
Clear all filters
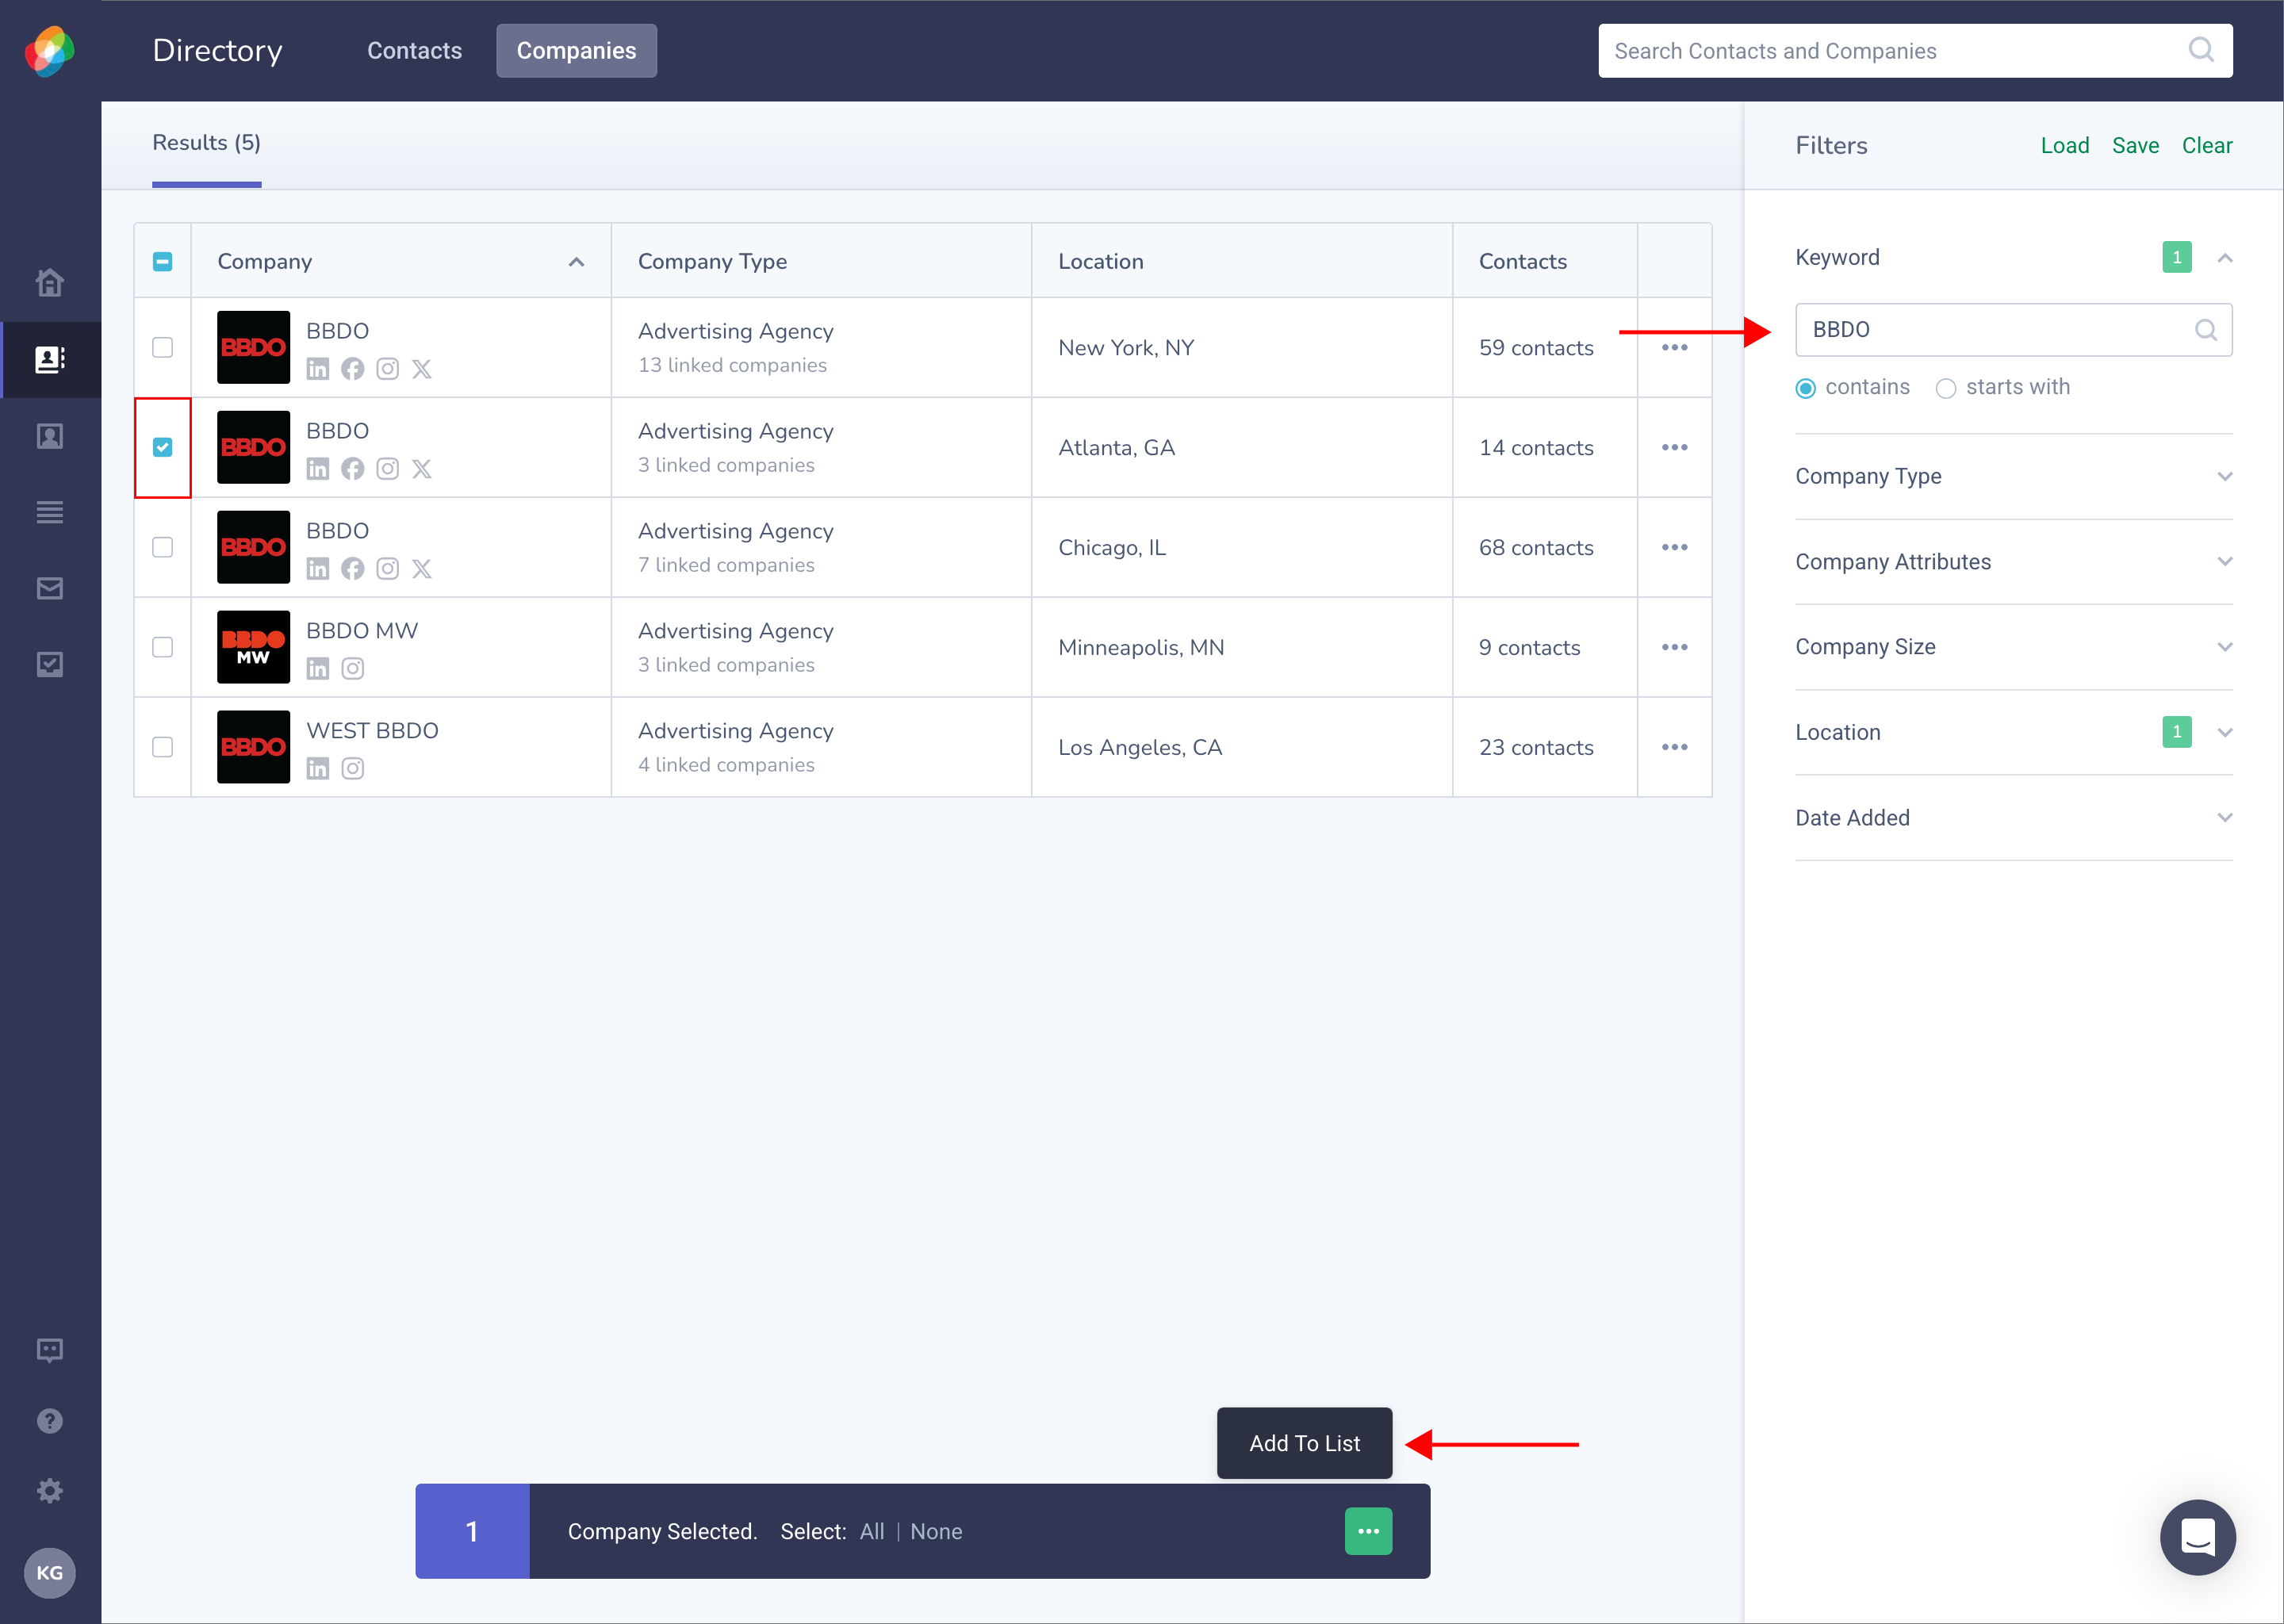[2206, 146]
